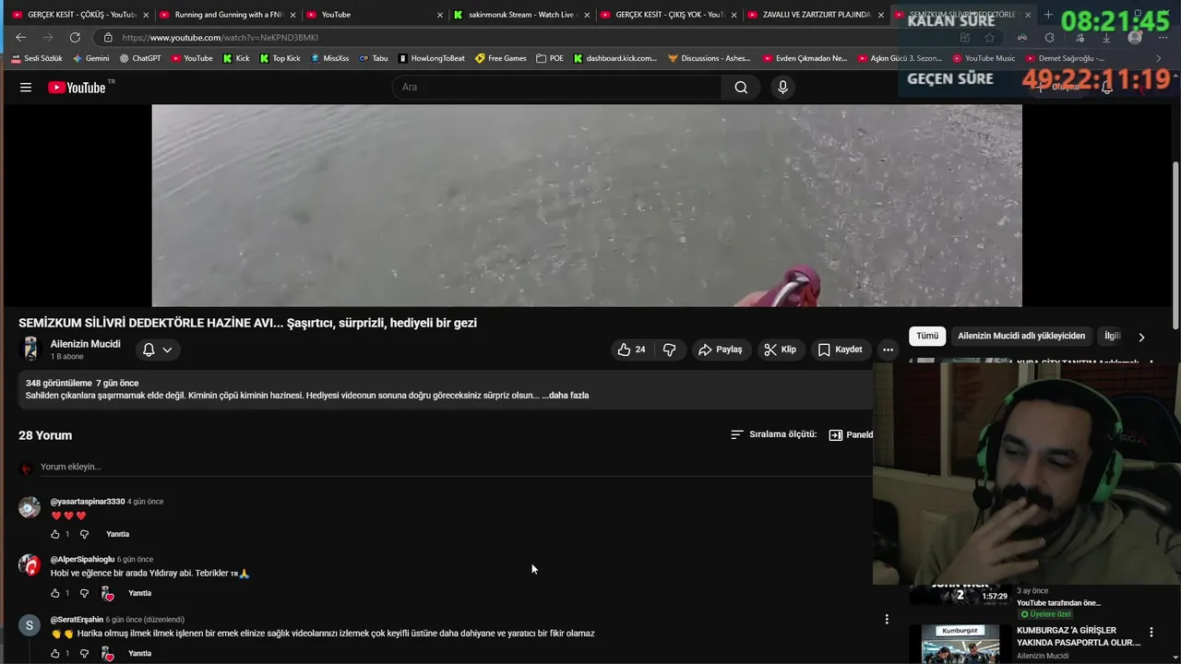This screenshot has height=664, width=1181.
Task: Click creator heart on @AlperSipahioglu comment
Action: (107, 594)
